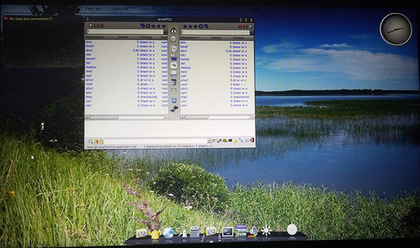420x248 pixels.
Task: Select 'usr/' in the right pane
Action: coord(184,101)
